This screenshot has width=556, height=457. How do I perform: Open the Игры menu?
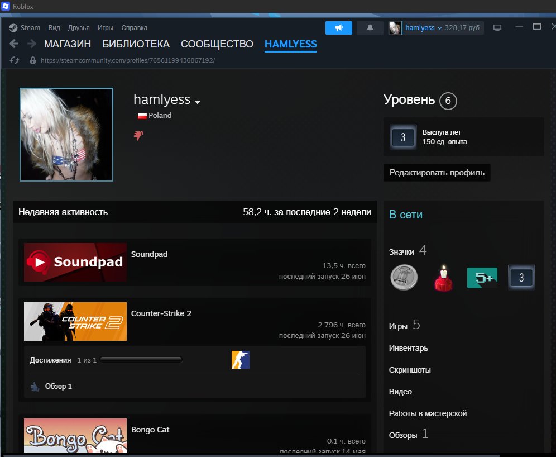(106, 28)
